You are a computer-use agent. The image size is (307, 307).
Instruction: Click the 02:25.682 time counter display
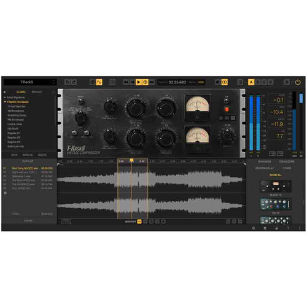click(177, 82)
